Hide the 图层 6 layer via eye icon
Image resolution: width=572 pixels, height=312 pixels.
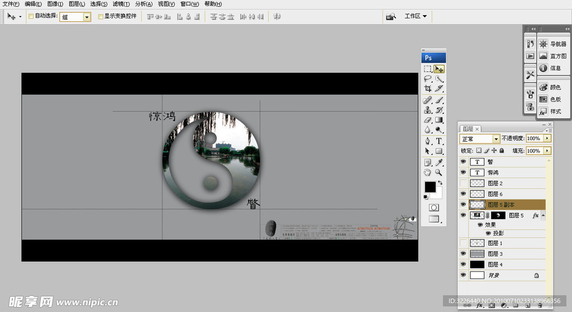(x=463, y=194)
